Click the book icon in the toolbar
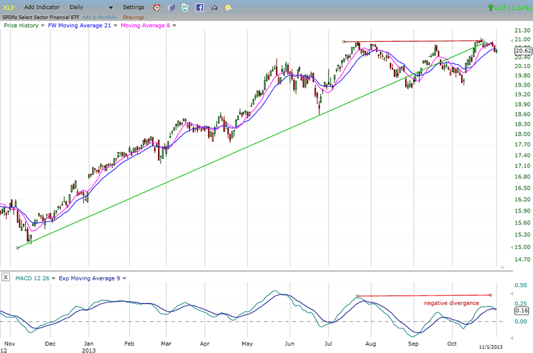 pyautogui.click(x=171, y=7)
